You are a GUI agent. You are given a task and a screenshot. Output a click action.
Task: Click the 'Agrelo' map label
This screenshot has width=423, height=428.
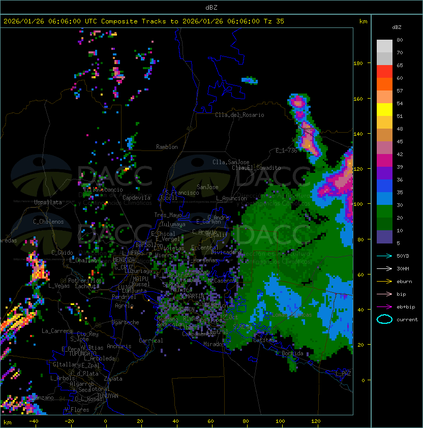(x=124, y=305)
